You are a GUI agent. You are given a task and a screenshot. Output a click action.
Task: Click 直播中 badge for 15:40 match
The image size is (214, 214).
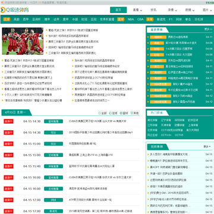[8, 166]
